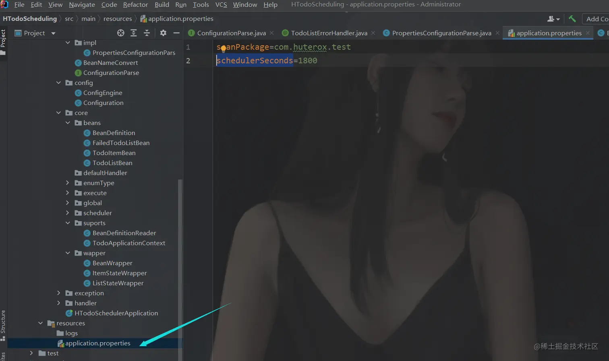Expand the global folder

[68, 203]
